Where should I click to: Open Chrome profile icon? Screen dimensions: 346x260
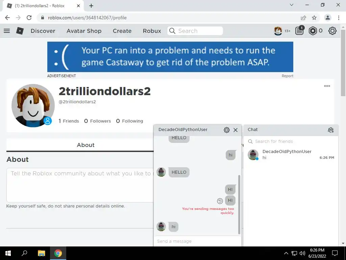coord(328,18)
